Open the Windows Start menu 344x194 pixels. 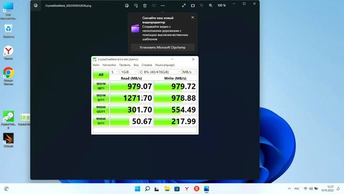[138, 189]
